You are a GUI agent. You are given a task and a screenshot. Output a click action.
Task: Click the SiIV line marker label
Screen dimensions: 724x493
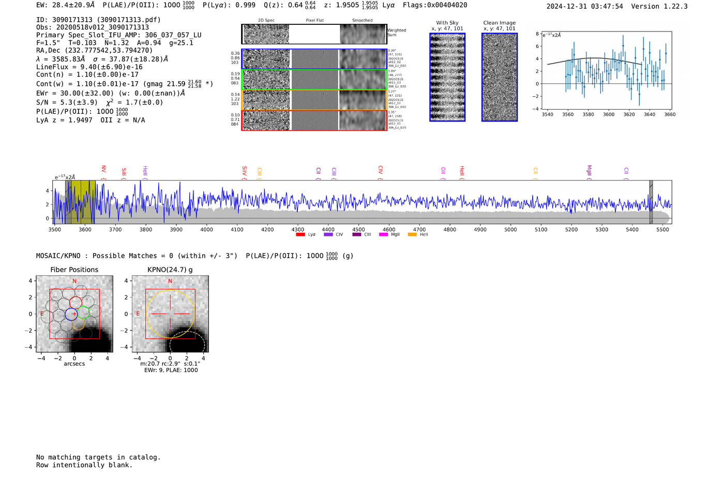(245, 172)
